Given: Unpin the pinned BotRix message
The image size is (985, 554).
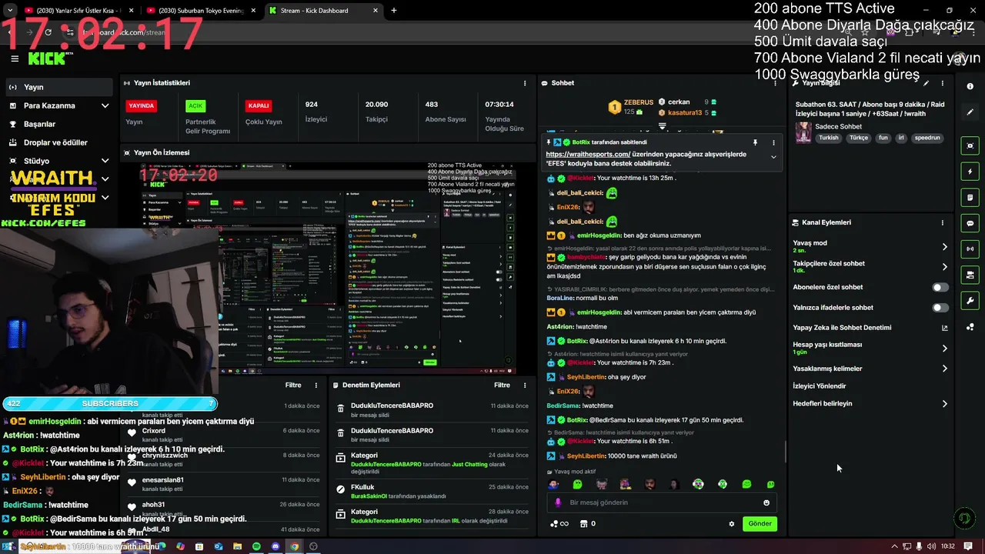Looking at the screenshot, I should [x=755, y=142].
